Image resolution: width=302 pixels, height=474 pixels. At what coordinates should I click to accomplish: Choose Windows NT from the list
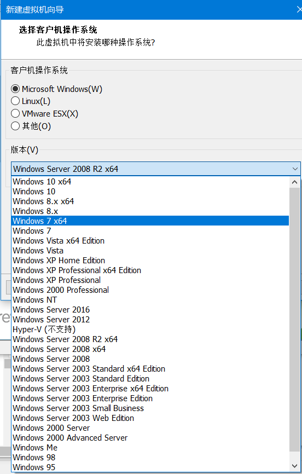[150, 299]
